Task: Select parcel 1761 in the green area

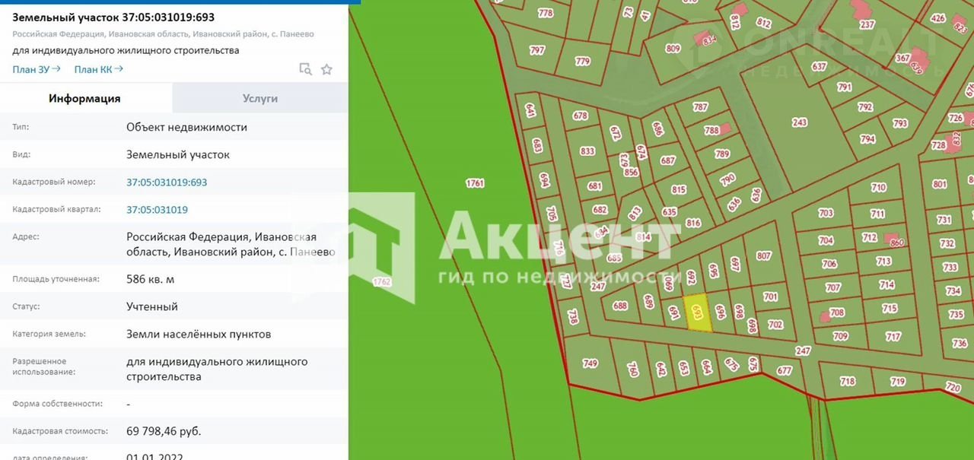Action: [475, 183]
